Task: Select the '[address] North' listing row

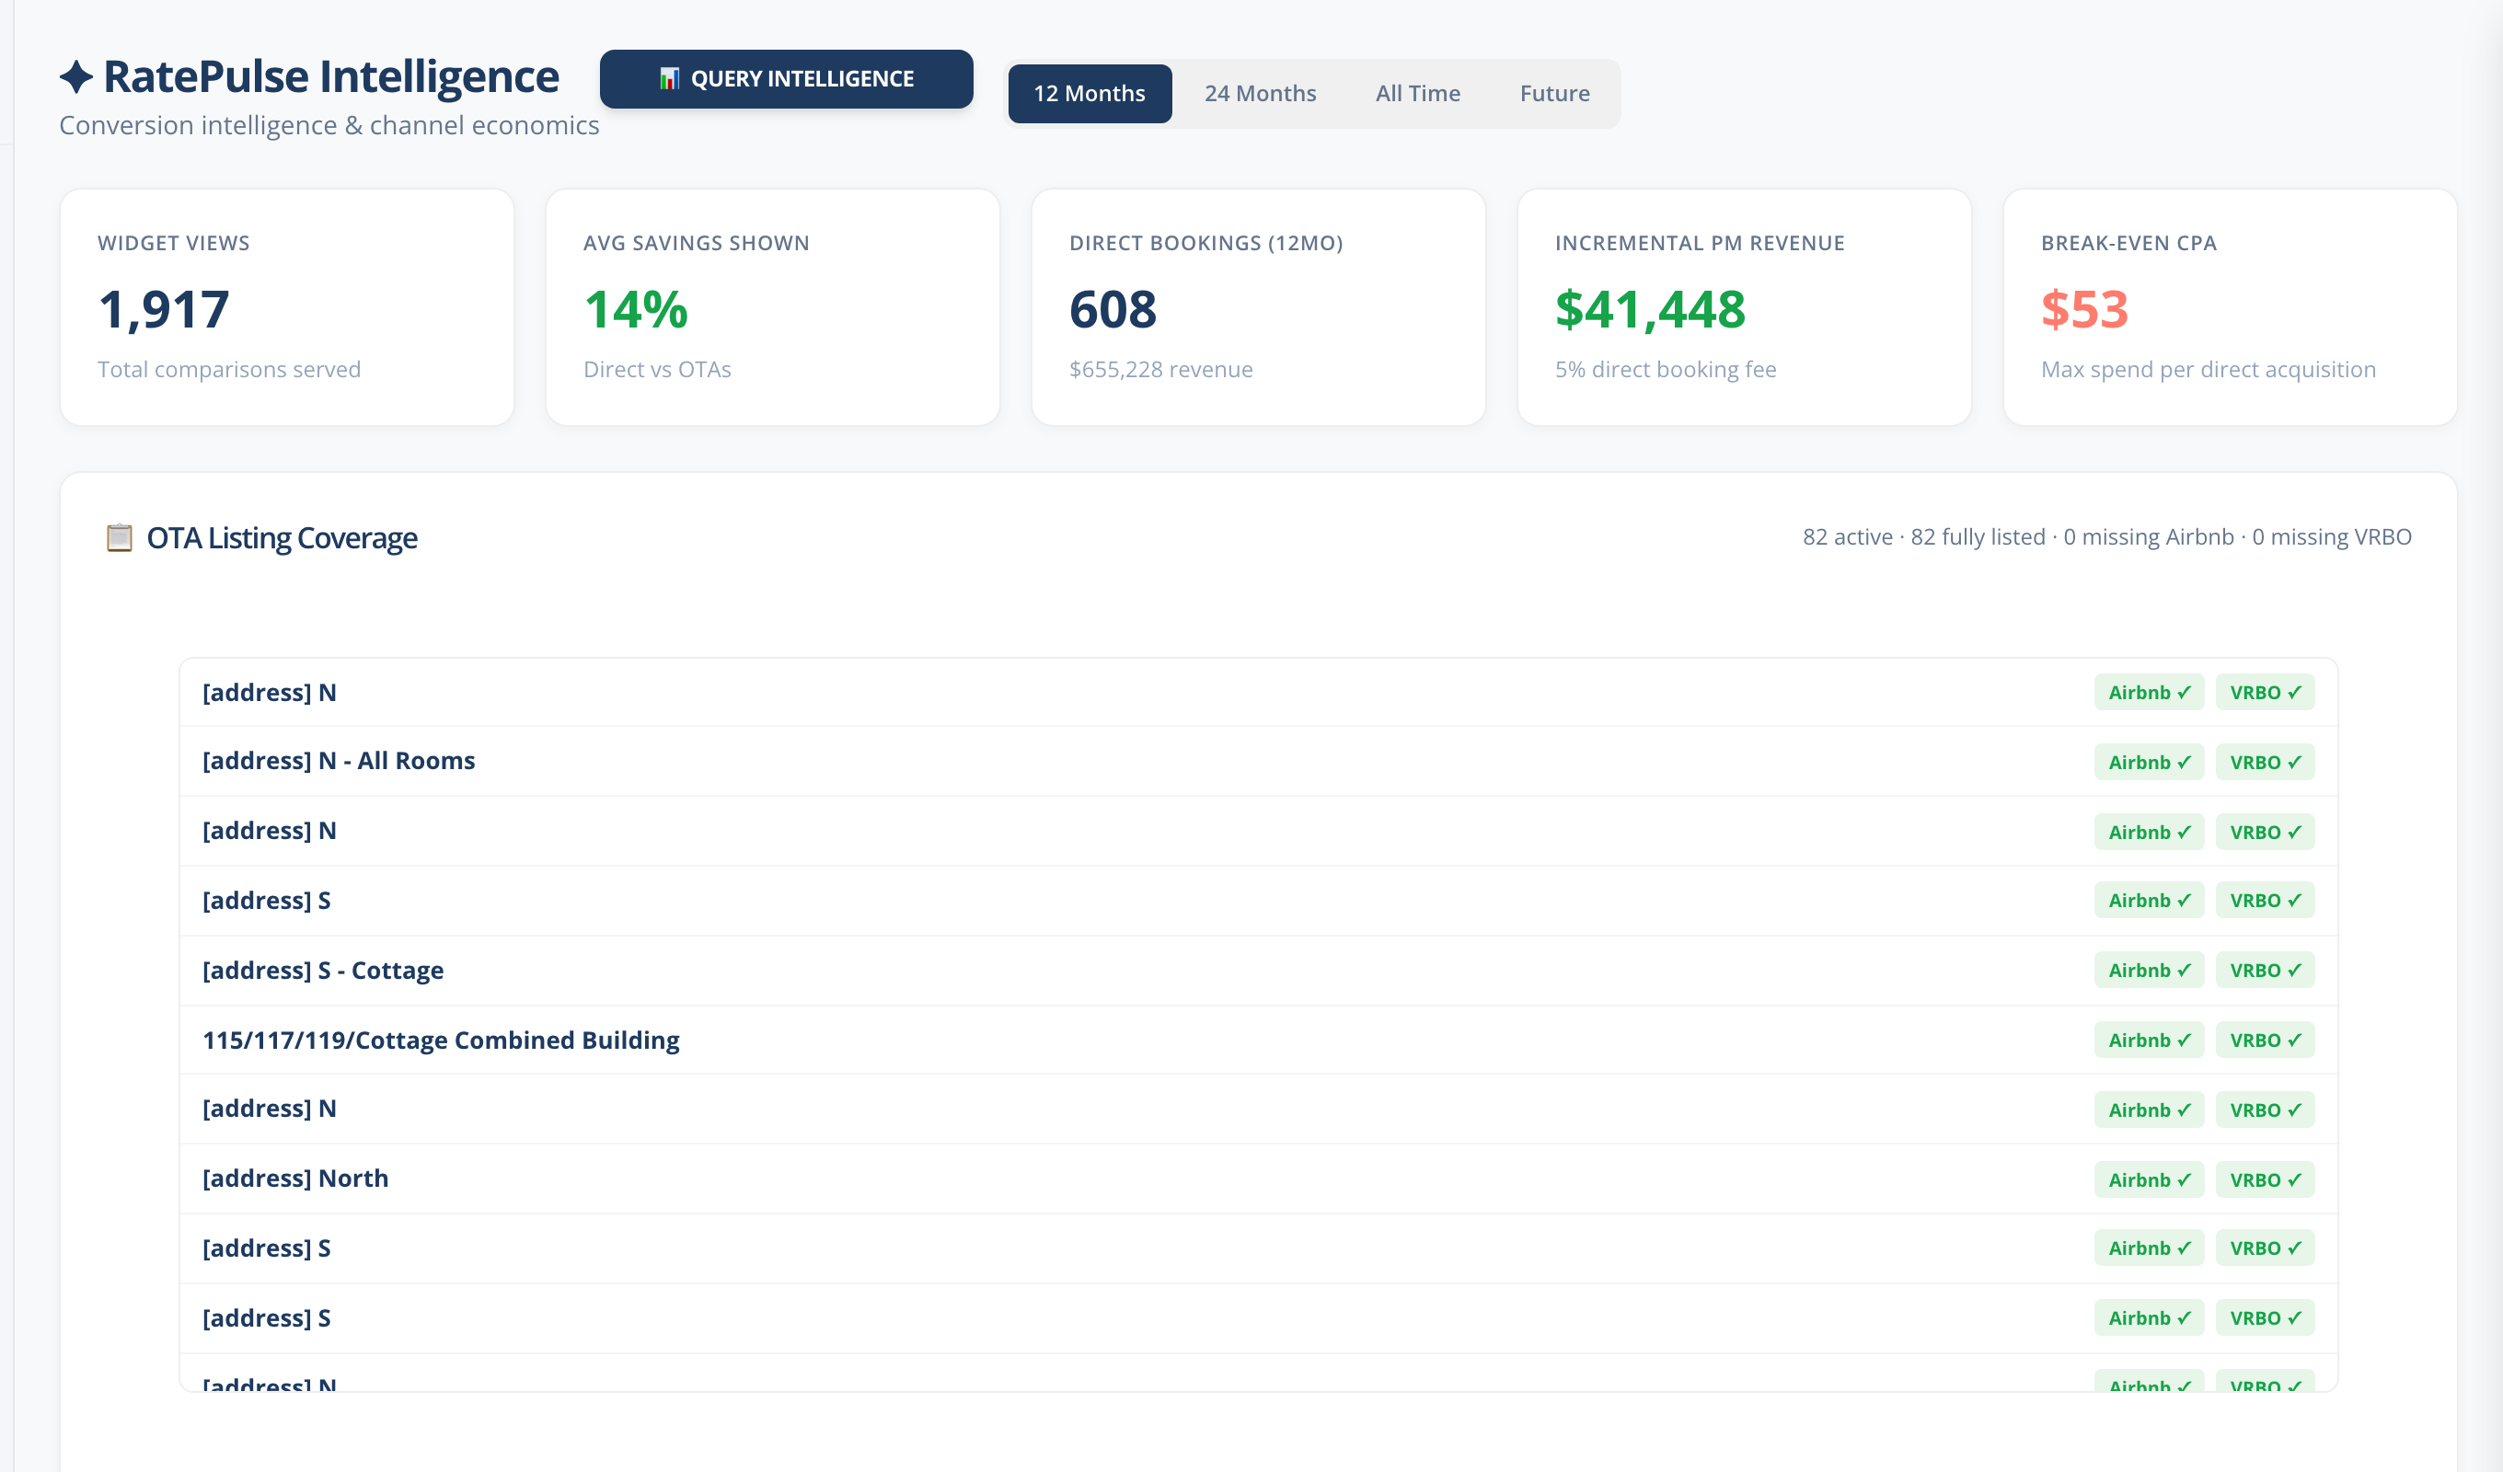Action: 1259,1179
